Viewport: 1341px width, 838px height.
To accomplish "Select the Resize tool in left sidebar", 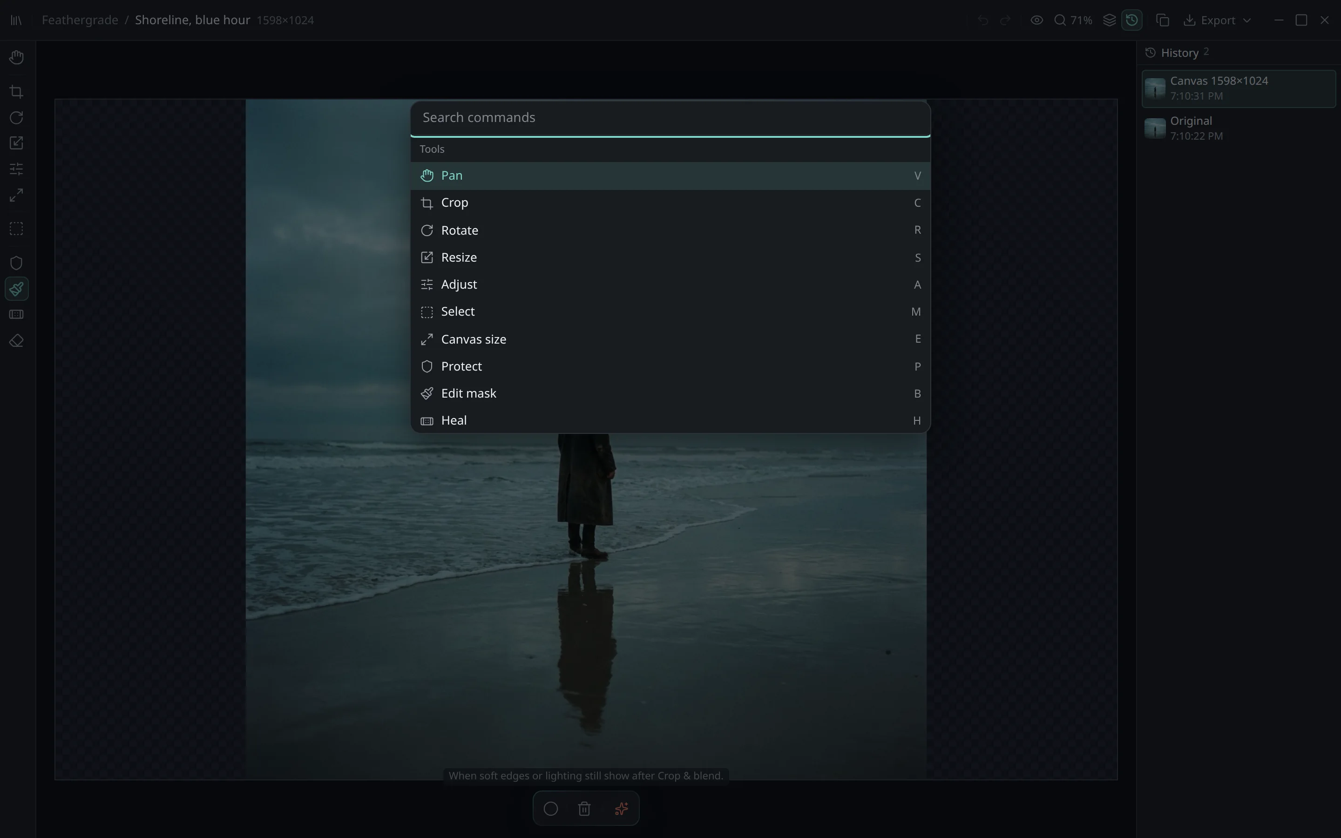I will 17,143.
